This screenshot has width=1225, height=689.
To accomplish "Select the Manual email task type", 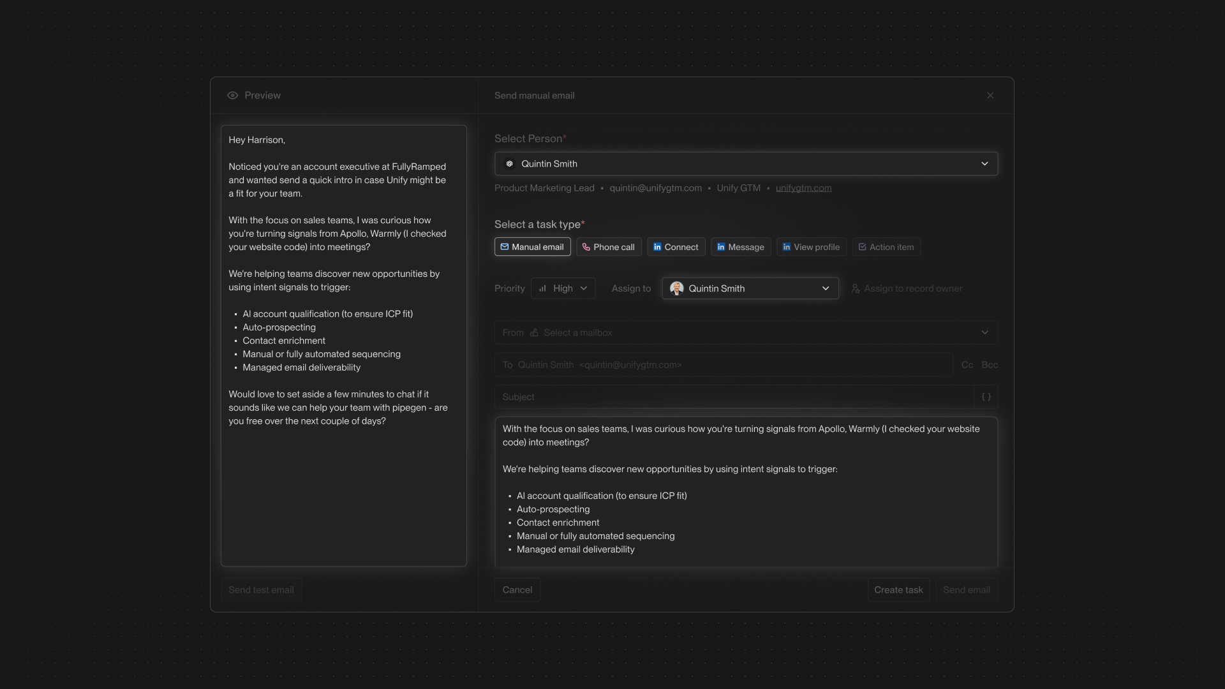I will (x=532, y=247).
